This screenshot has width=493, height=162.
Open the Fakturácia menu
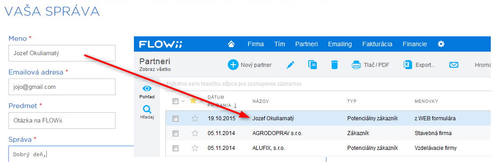[x=378, y=44]
